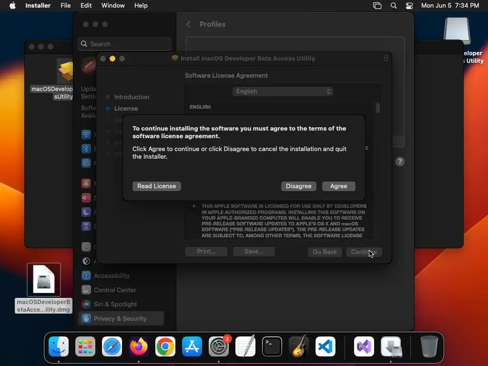Image resolution: width=488 pixels, height=366 pixels.
Task: Click the Screen Time hourglass icon
Action: point(86,226)
